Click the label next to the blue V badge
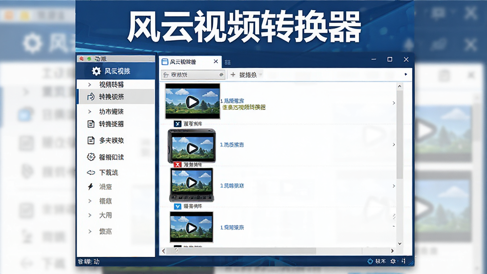This screenshot has height=274, width=487. [x=193, y=206]
